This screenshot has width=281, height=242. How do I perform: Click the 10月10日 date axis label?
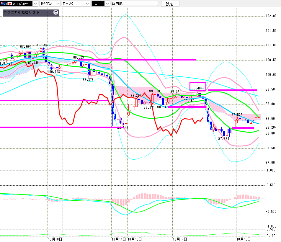(55, 239)
